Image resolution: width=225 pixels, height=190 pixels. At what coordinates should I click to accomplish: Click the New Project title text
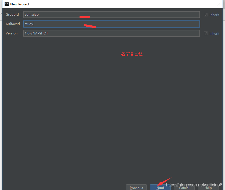pos(20,4)
